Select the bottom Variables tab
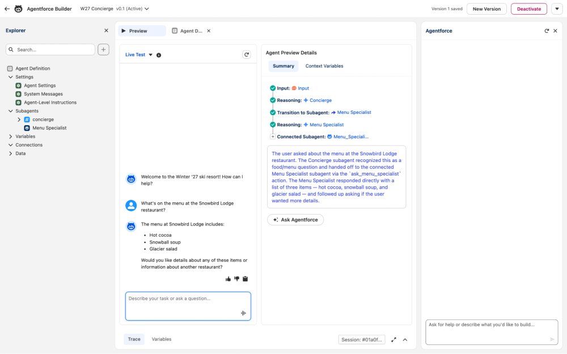 [x=162, y=339]
